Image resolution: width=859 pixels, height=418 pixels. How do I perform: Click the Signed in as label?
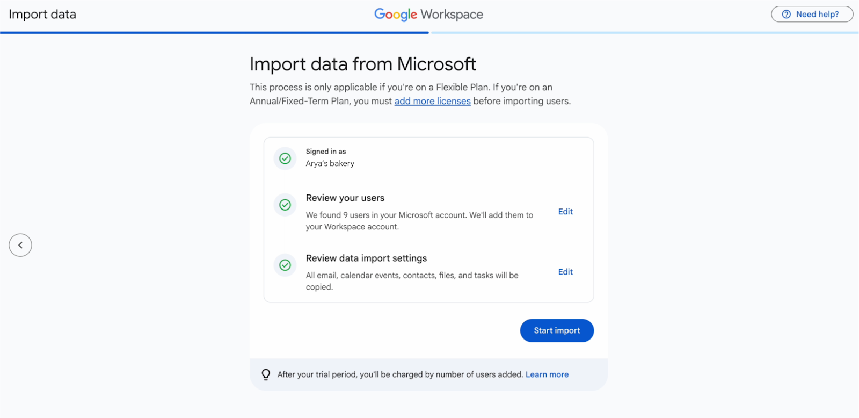click(x=326, y=152)
